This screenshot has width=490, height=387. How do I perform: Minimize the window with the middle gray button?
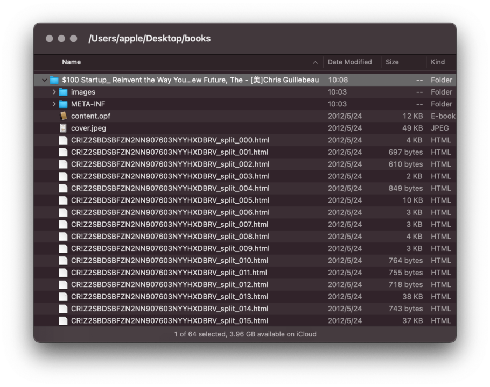pyautogui.click(x=61, y=38)
